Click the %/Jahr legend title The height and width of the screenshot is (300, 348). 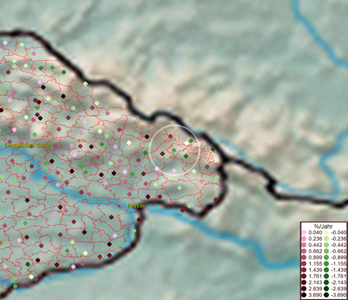pos(323,226)
